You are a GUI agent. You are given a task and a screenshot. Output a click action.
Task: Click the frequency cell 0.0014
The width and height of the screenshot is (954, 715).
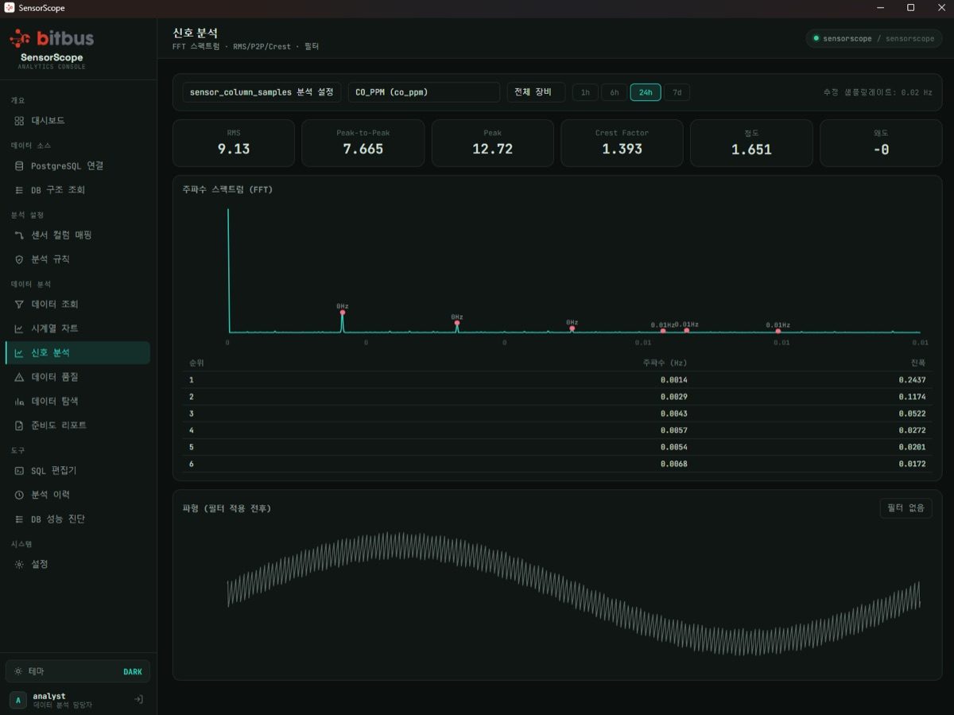click(674, 380)
